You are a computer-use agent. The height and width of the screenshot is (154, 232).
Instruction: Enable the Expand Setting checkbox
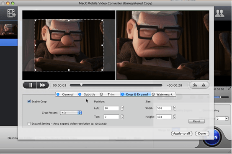[29, 123]
